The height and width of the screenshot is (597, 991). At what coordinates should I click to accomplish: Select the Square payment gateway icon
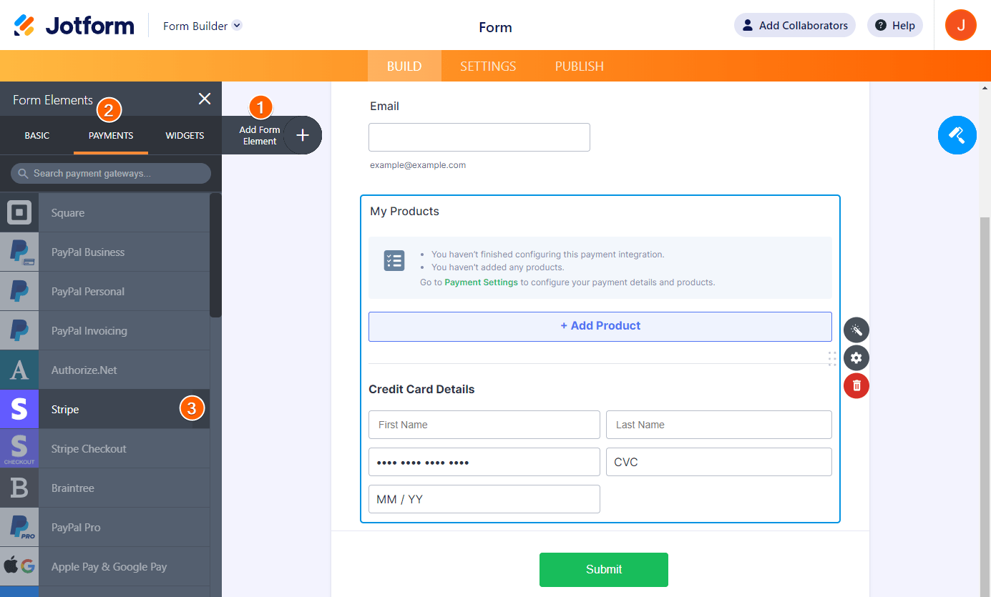[19, 212]
